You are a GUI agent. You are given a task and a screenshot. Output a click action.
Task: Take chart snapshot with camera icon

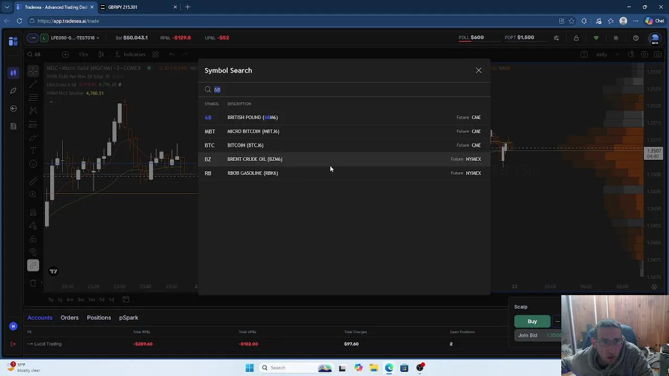point(658,54)
